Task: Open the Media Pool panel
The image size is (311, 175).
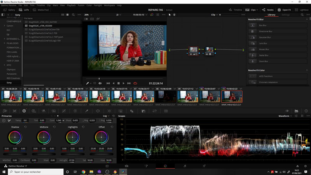Action: (41, 10)
